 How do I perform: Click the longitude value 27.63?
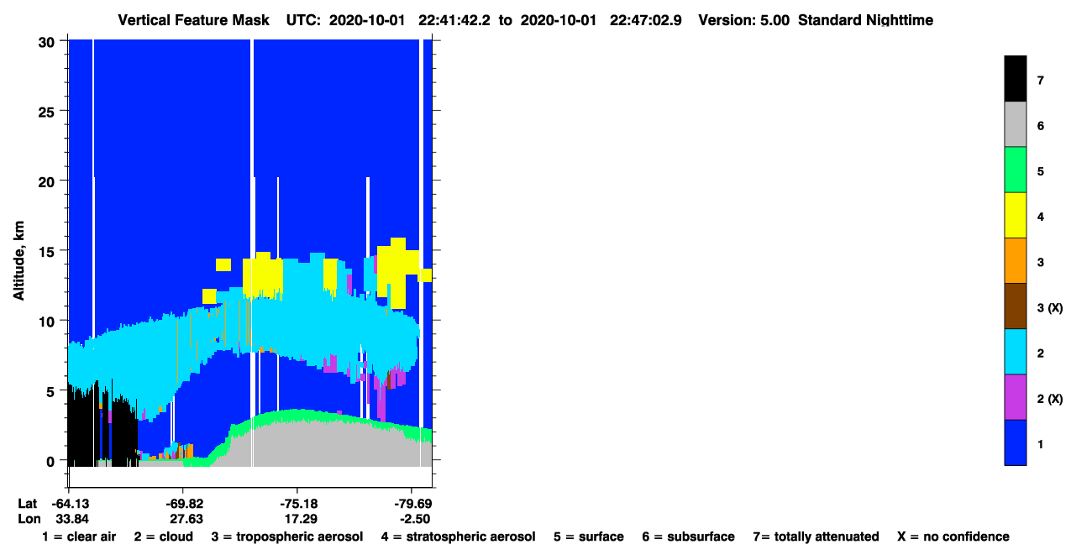click(x=186, y=519)
